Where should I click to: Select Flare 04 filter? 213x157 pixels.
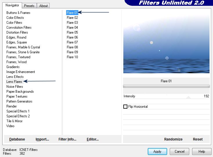point(72,28)
